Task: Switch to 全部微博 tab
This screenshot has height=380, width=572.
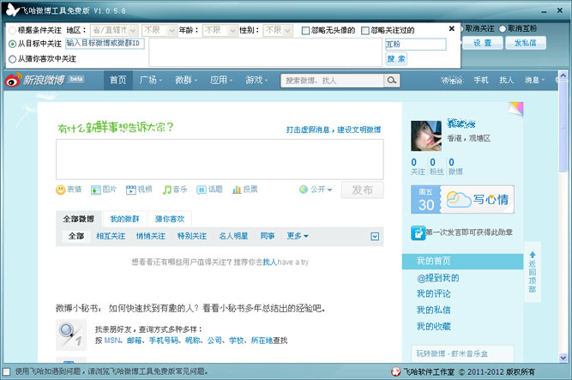Action: [78, 219]
